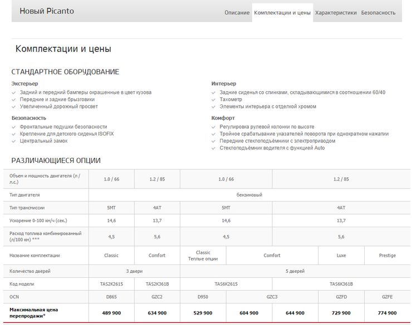The width and height of the screenshot is (412, 325).
Task: Click model code TAS2K361B
Action: pos(157,284)
